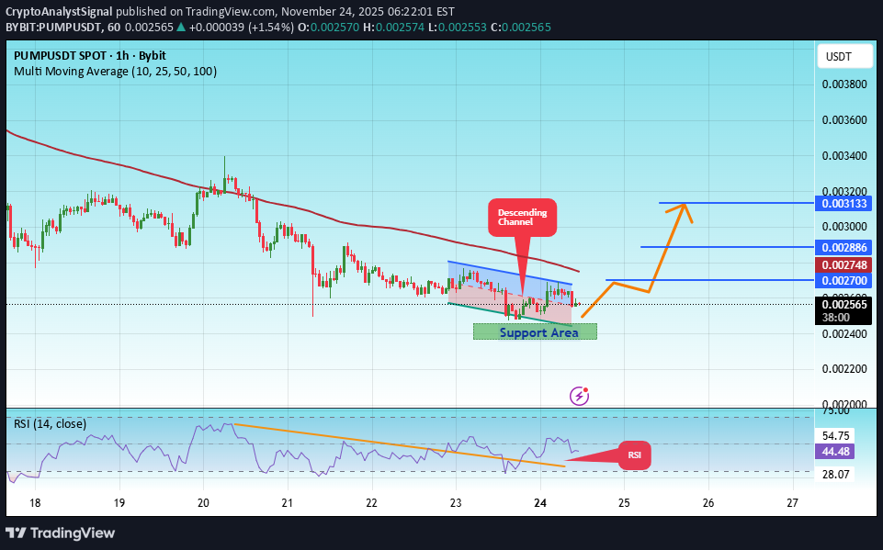Click the 44.48 RSI value indicator

pos(834,452)
